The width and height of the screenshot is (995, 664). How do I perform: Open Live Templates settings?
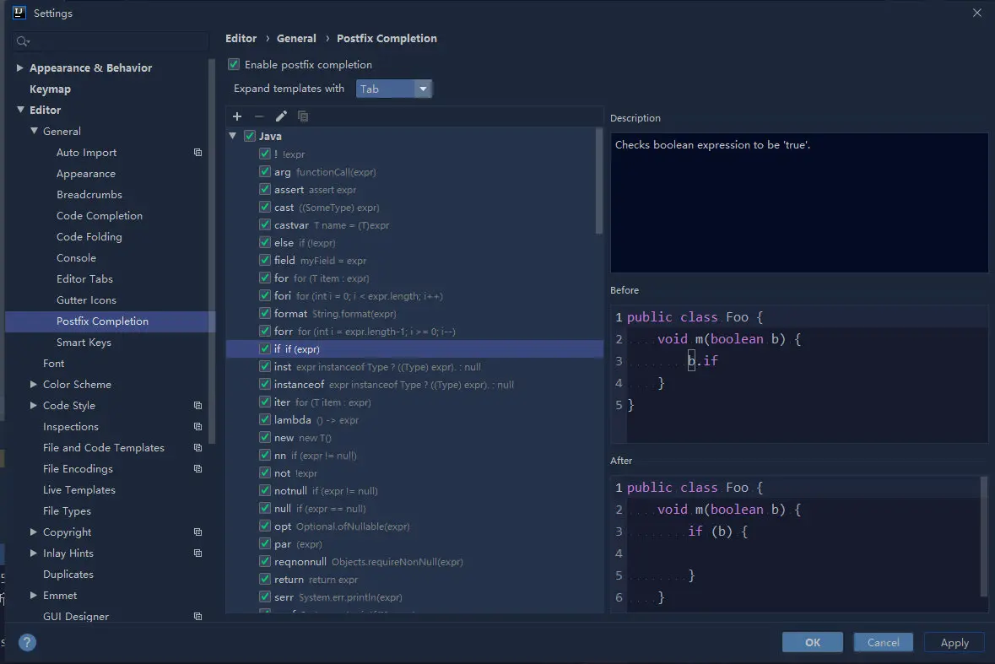(79, 489)
